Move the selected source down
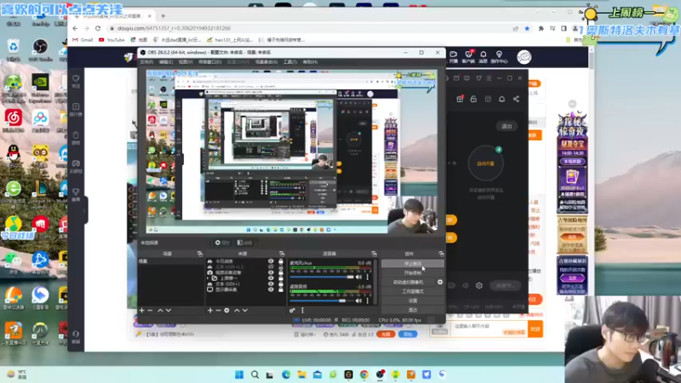 pyautogui.click(x=245, y=311)
